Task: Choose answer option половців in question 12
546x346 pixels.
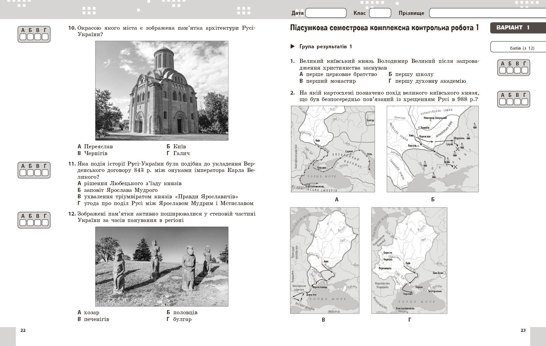Action: point(185,313)
